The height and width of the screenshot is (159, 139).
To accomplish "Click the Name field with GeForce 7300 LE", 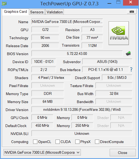I will (67, 22).
